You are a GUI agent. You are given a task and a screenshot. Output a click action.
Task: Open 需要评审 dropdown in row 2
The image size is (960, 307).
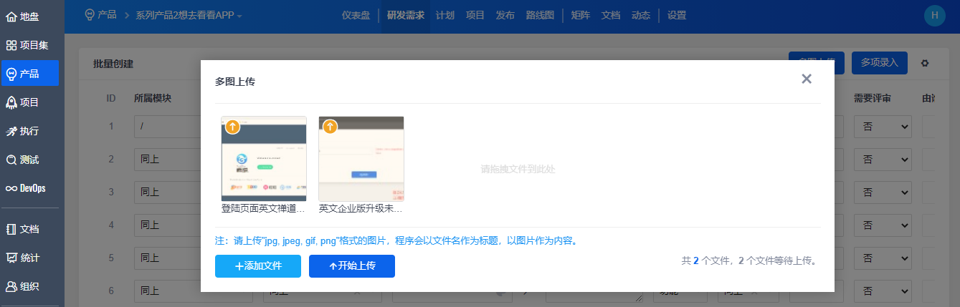883,159
